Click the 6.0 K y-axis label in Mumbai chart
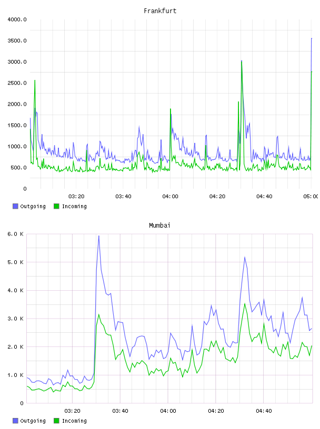320x429 pixels. click(x=15, y=234)
